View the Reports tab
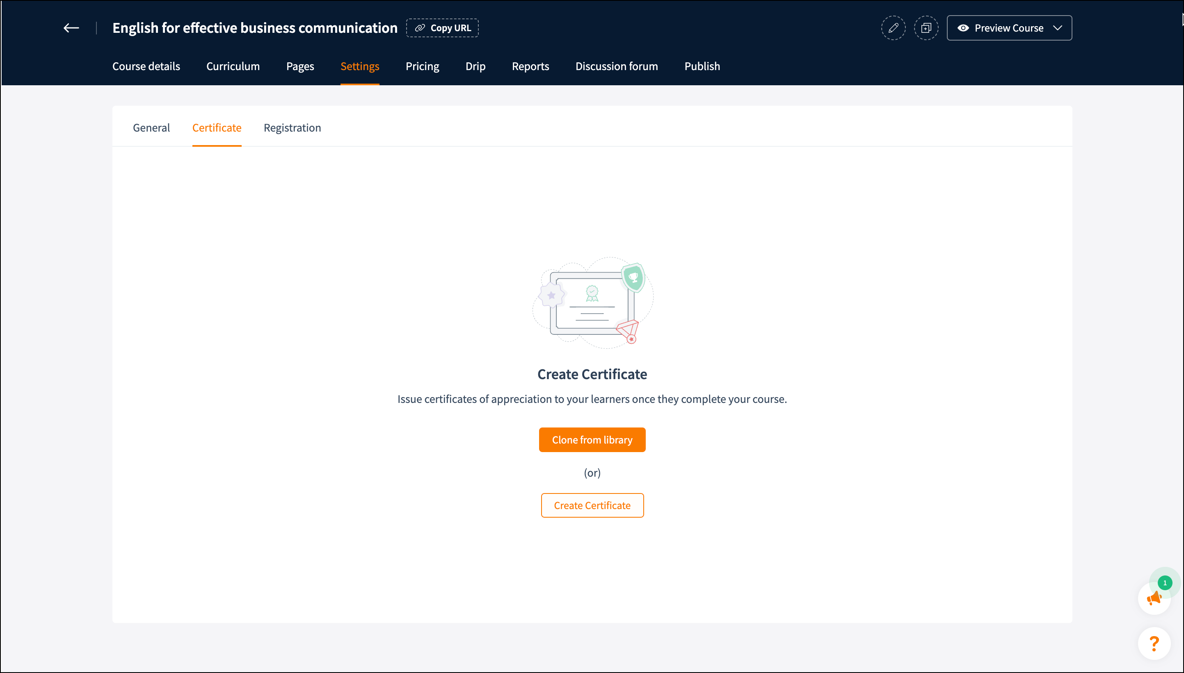This screenshot has width=1184, height=673. 530,66
